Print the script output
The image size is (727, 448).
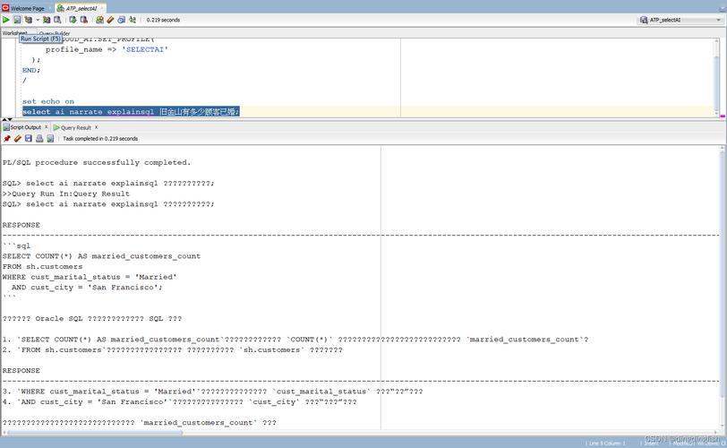tap(38, 139)
